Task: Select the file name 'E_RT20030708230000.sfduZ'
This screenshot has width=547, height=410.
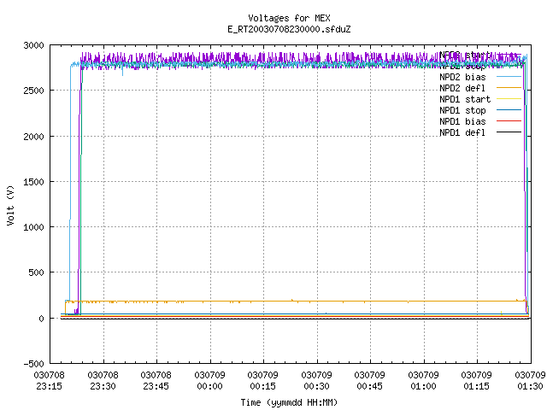Action: click(x=289, y=29)
